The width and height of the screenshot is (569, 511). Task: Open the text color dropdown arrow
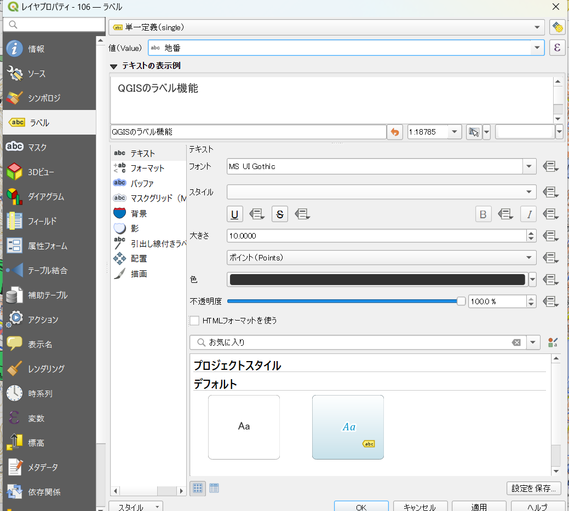pyautogui.click(x=532, y=280)
